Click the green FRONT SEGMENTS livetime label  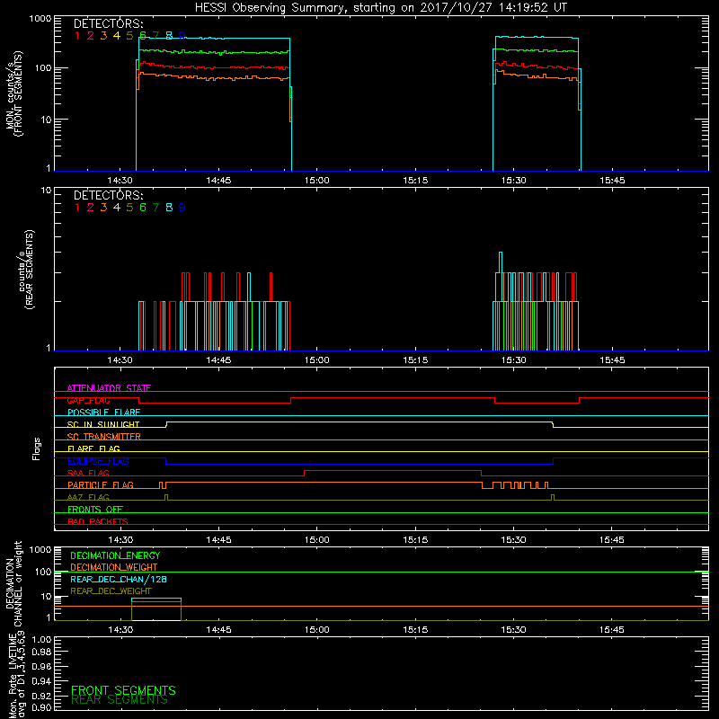[x=123, y=690]
